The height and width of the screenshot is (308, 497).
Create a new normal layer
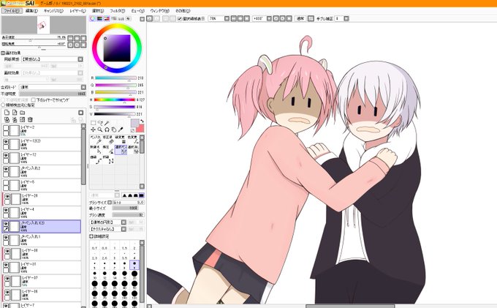7,113
